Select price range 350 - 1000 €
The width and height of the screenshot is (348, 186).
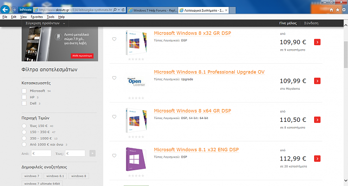click(24, 139)
